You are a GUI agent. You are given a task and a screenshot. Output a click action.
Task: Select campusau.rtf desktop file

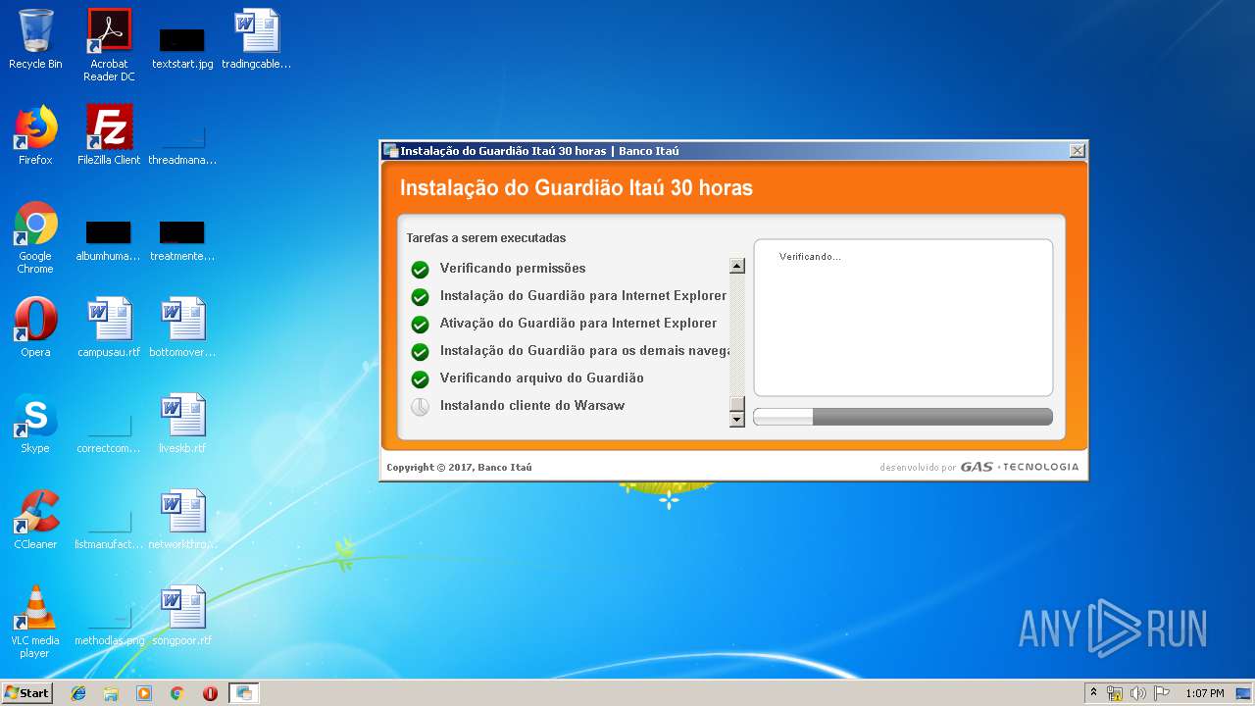[x=109, y=328]
